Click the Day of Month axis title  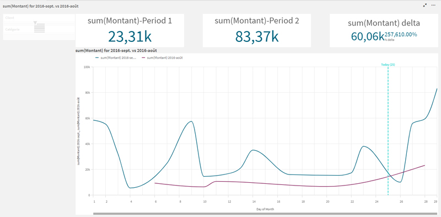click(x=265, y=209)
